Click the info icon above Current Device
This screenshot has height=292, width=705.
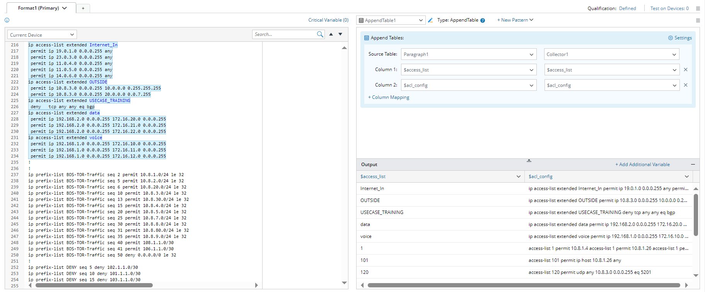(x=7, y=20)
